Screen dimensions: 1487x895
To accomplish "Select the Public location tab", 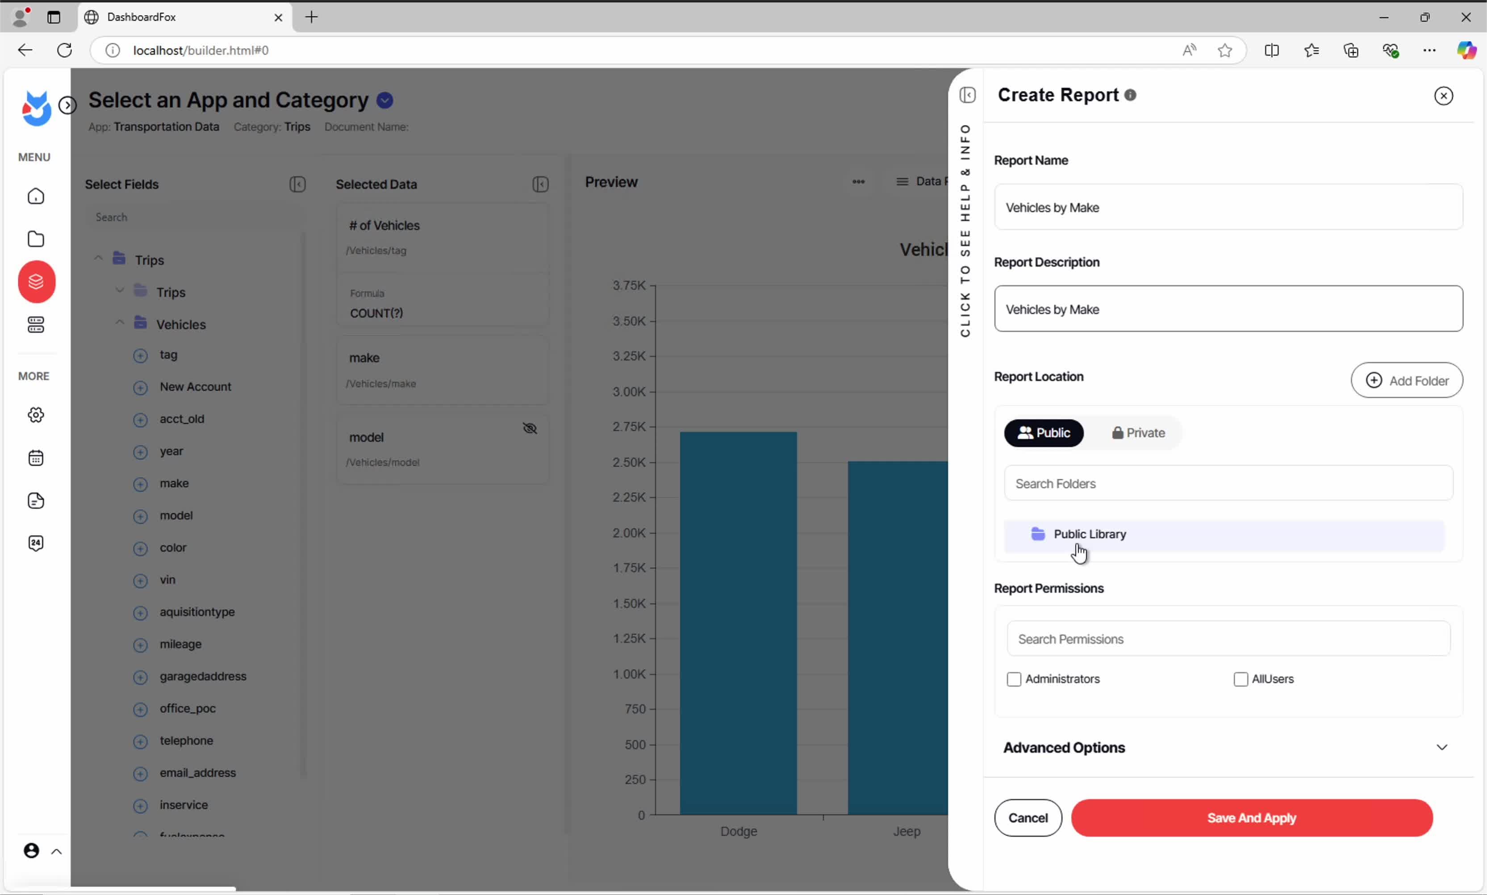I will pyautogui.click(x=1043, y=433).
